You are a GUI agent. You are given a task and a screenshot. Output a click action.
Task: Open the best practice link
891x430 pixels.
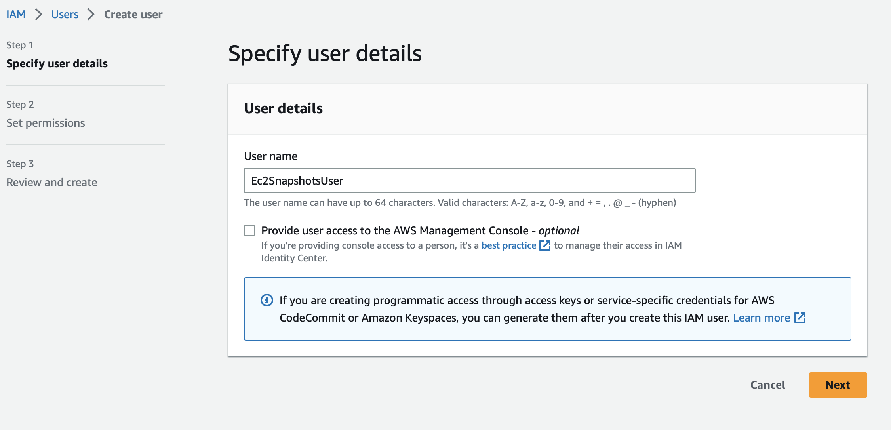508,245
